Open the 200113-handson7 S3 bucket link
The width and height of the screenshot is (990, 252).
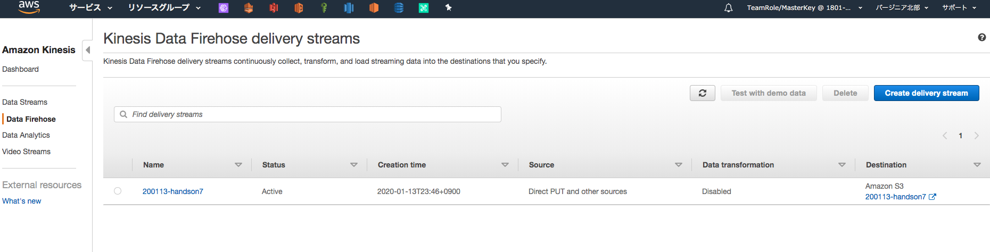coord(895,197)
